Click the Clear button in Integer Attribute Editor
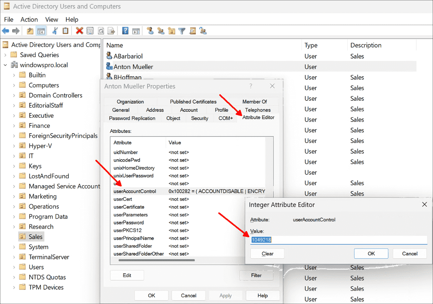 (267, 253)
